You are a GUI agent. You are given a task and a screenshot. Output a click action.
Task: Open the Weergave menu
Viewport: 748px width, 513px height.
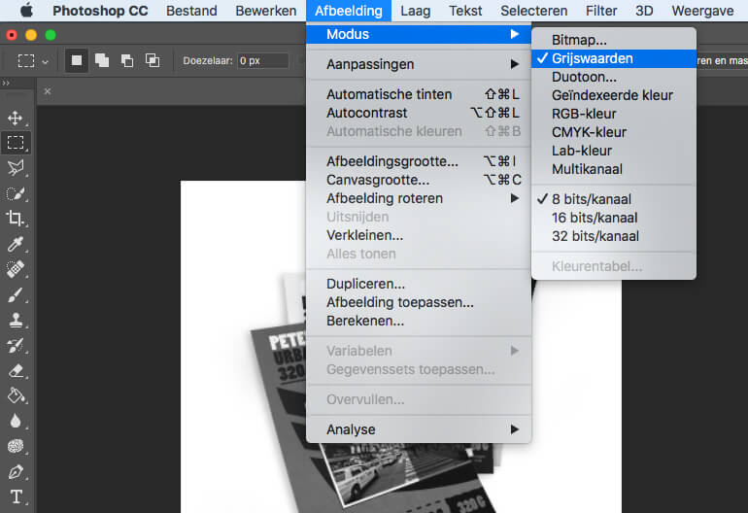[702, 11]
